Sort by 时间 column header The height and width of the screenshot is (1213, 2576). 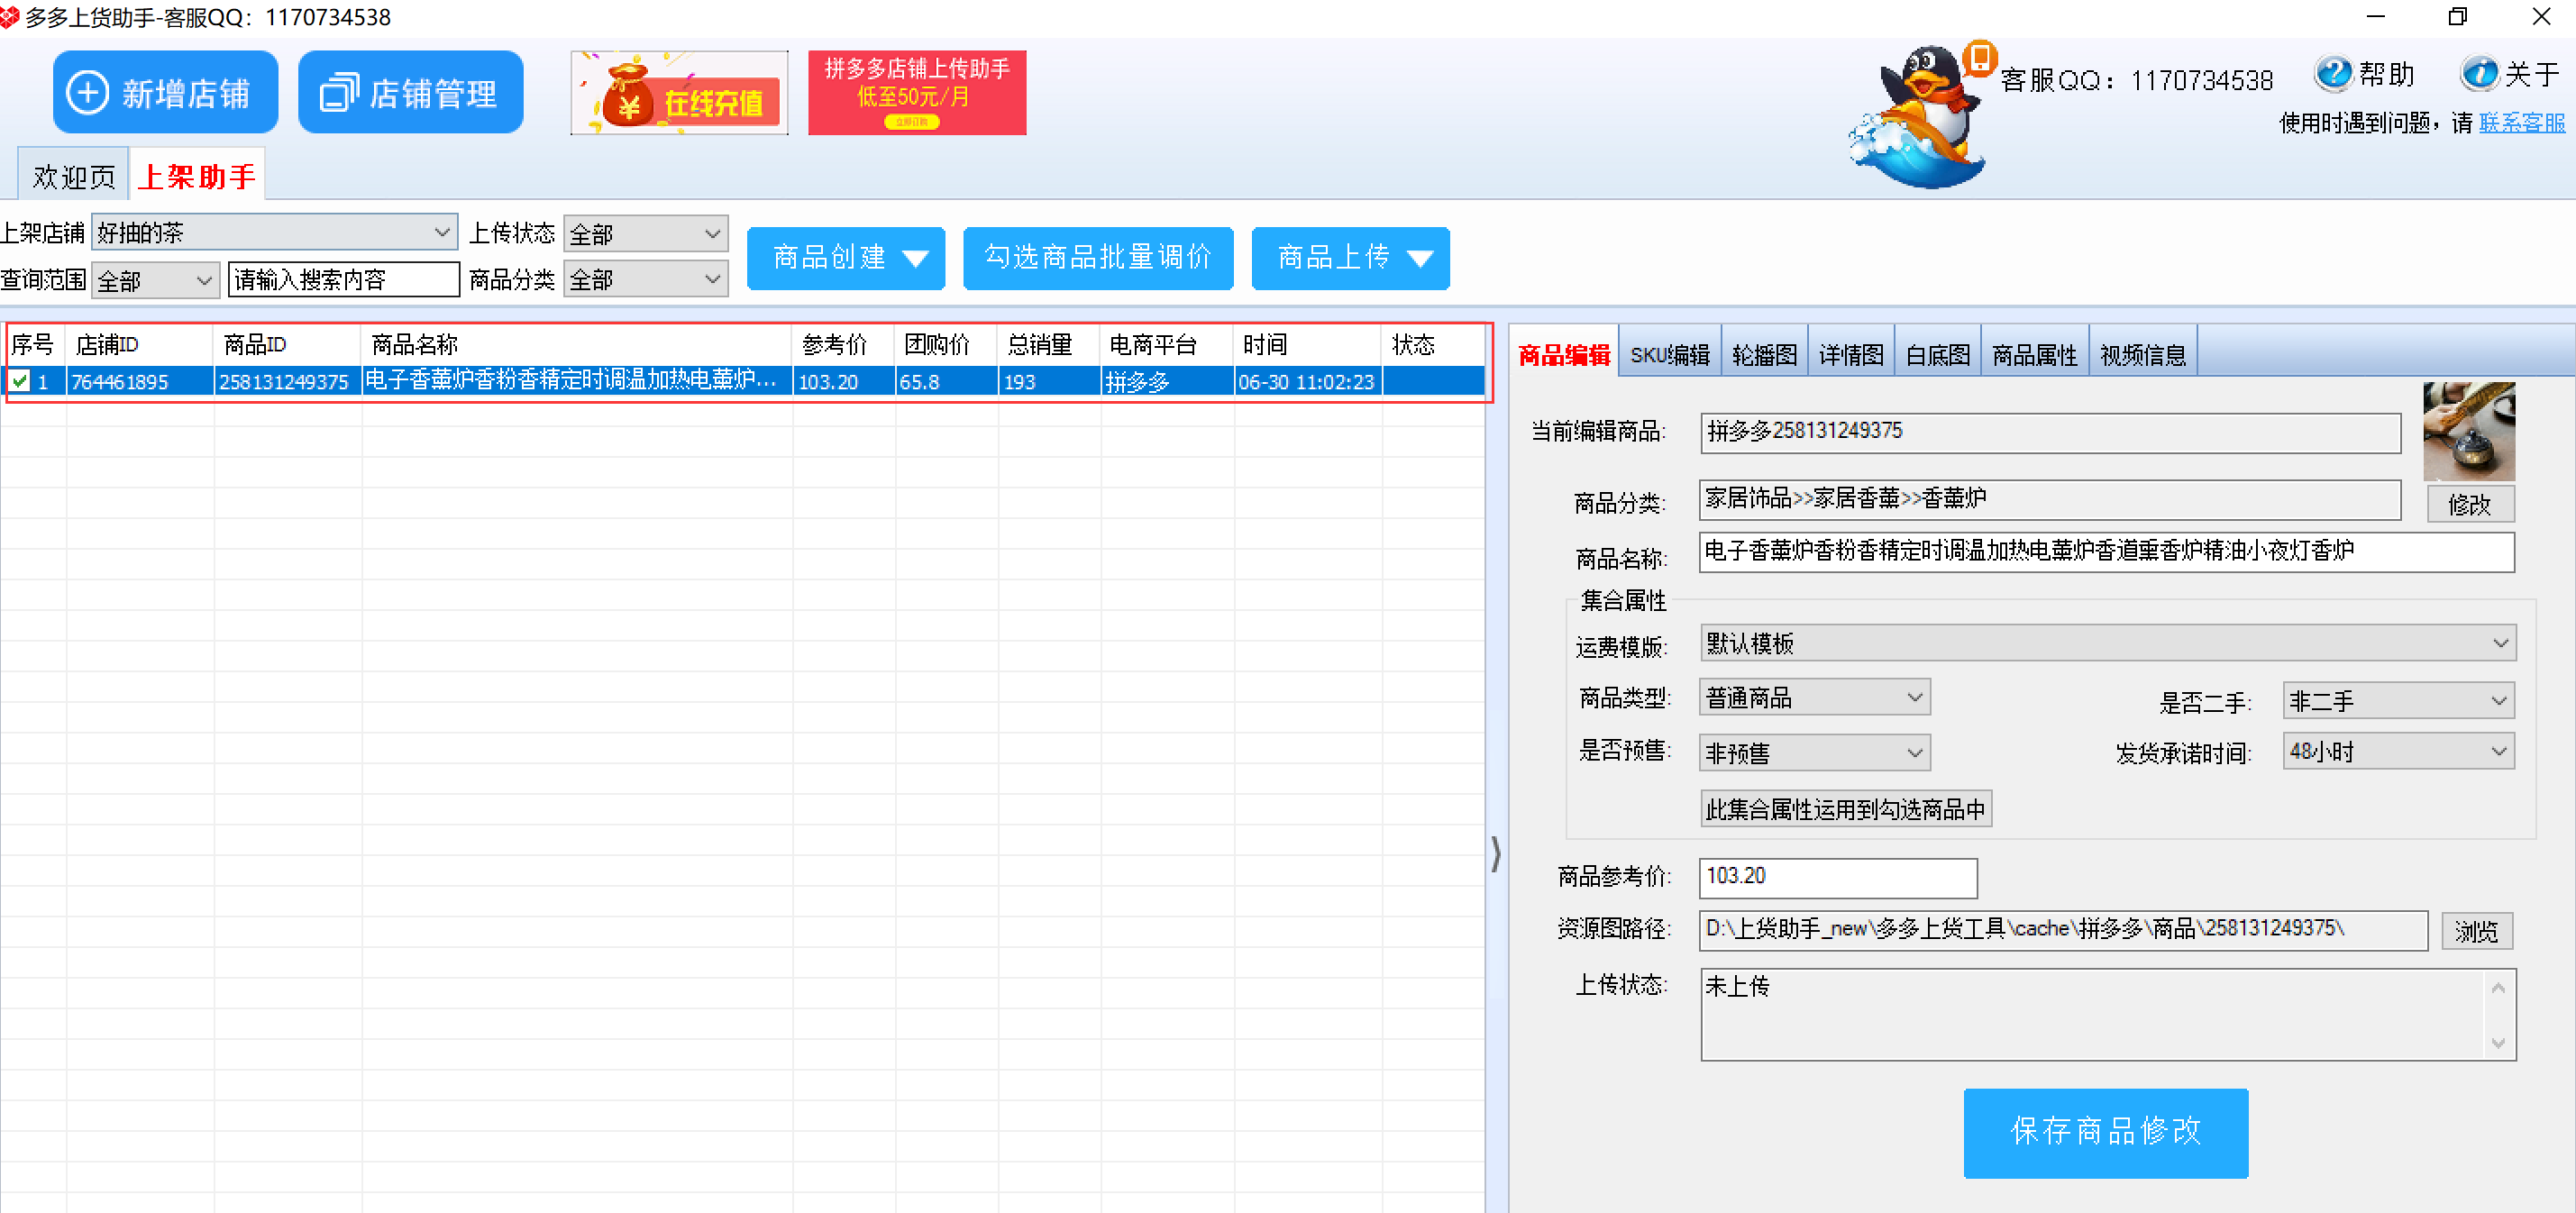tap(1308, 345)
